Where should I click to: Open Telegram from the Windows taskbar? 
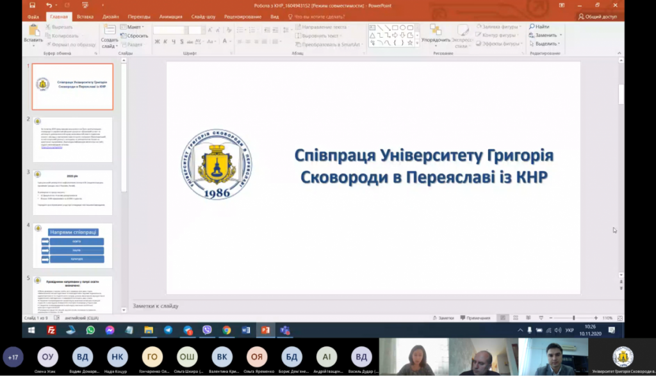pyautogui.click(x=168, y=330)
